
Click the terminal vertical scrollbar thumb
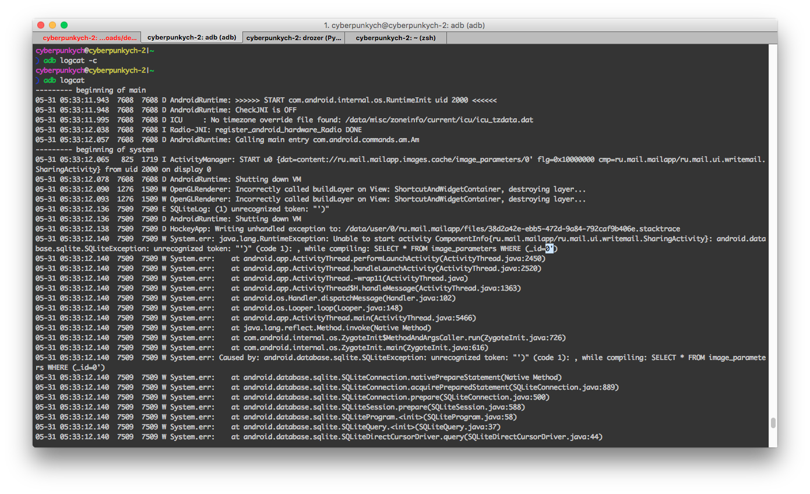[773, 423]
